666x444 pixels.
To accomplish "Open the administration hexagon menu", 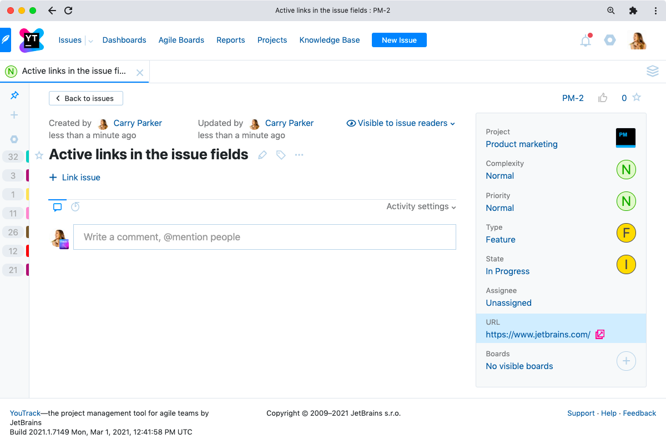I will [x=610, y=40].
